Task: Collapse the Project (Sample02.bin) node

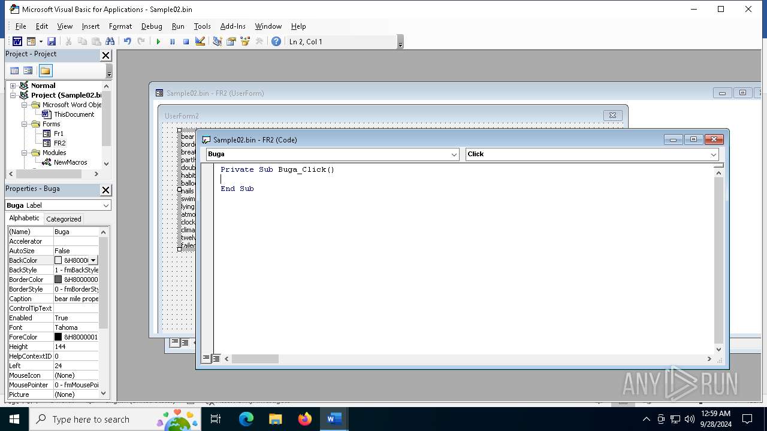Action: pyautogui.click(x=13, y=95)
